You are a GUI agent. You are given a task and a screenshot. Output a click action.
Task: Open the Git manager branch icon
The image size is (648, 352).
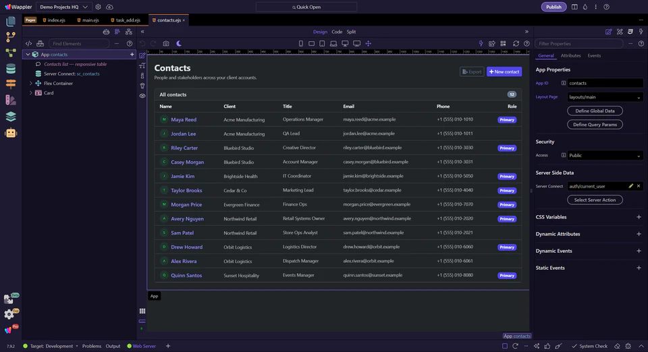pos(11,36)
